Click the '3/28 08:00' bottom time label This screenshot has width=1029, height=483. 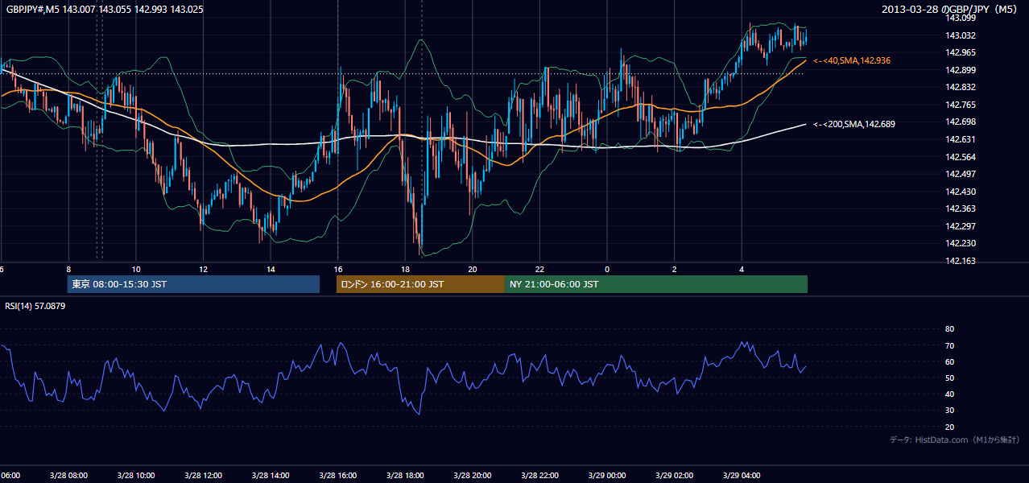click(x=68, y=476)
